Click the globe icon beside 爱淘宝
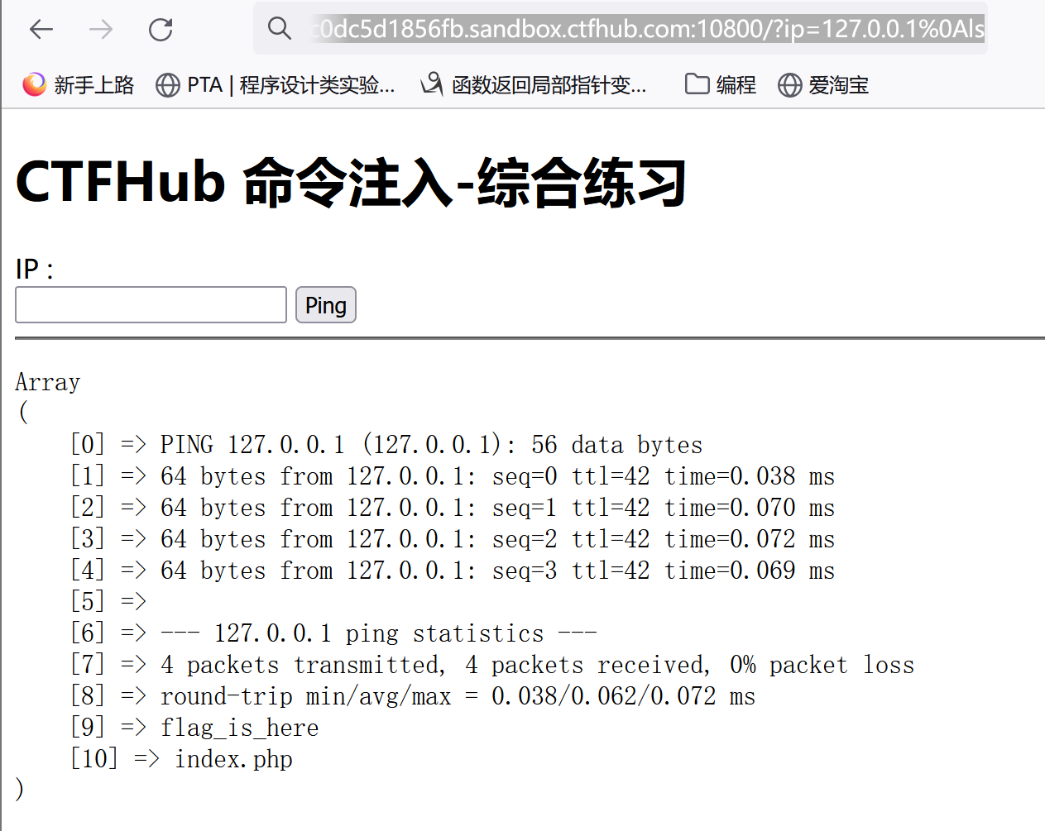The image size is (1045, 831). (790, 85)
